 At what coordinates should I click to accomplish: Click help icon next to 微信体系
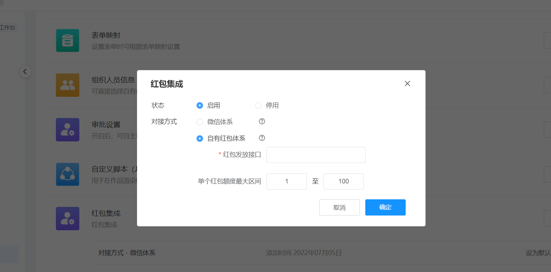pos(262,122)
